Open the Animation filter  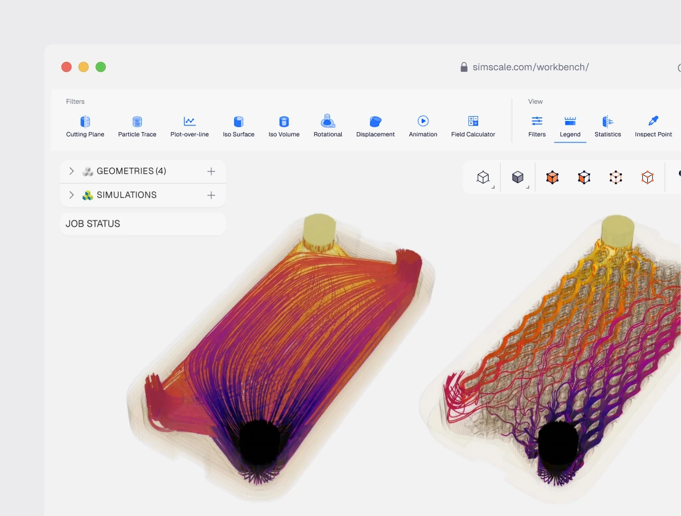point(423,127)
